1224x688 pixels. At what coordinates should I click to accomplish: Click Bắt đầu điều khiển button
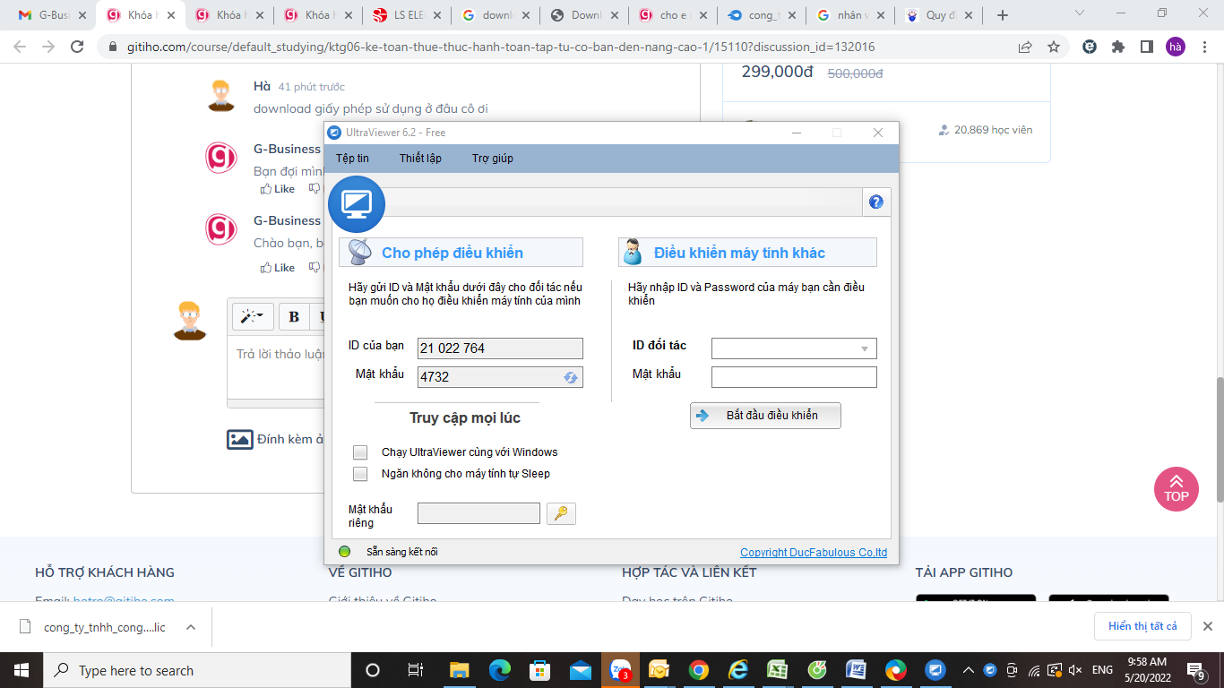click(765, 416)
